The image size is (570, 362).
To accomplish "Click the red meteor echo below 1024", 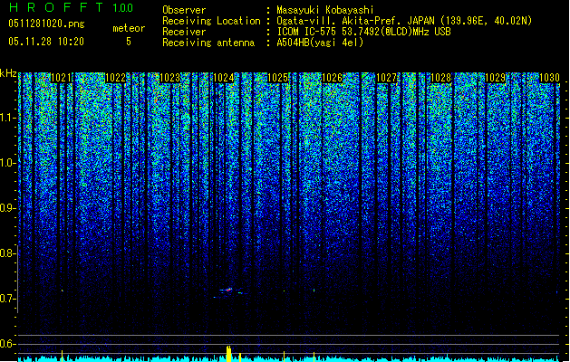I will coord(228,290).
